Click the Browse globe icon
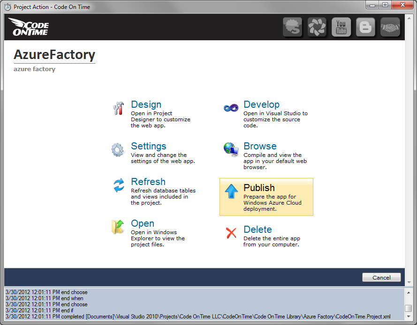417x325 pixels. tap(231, 149)
